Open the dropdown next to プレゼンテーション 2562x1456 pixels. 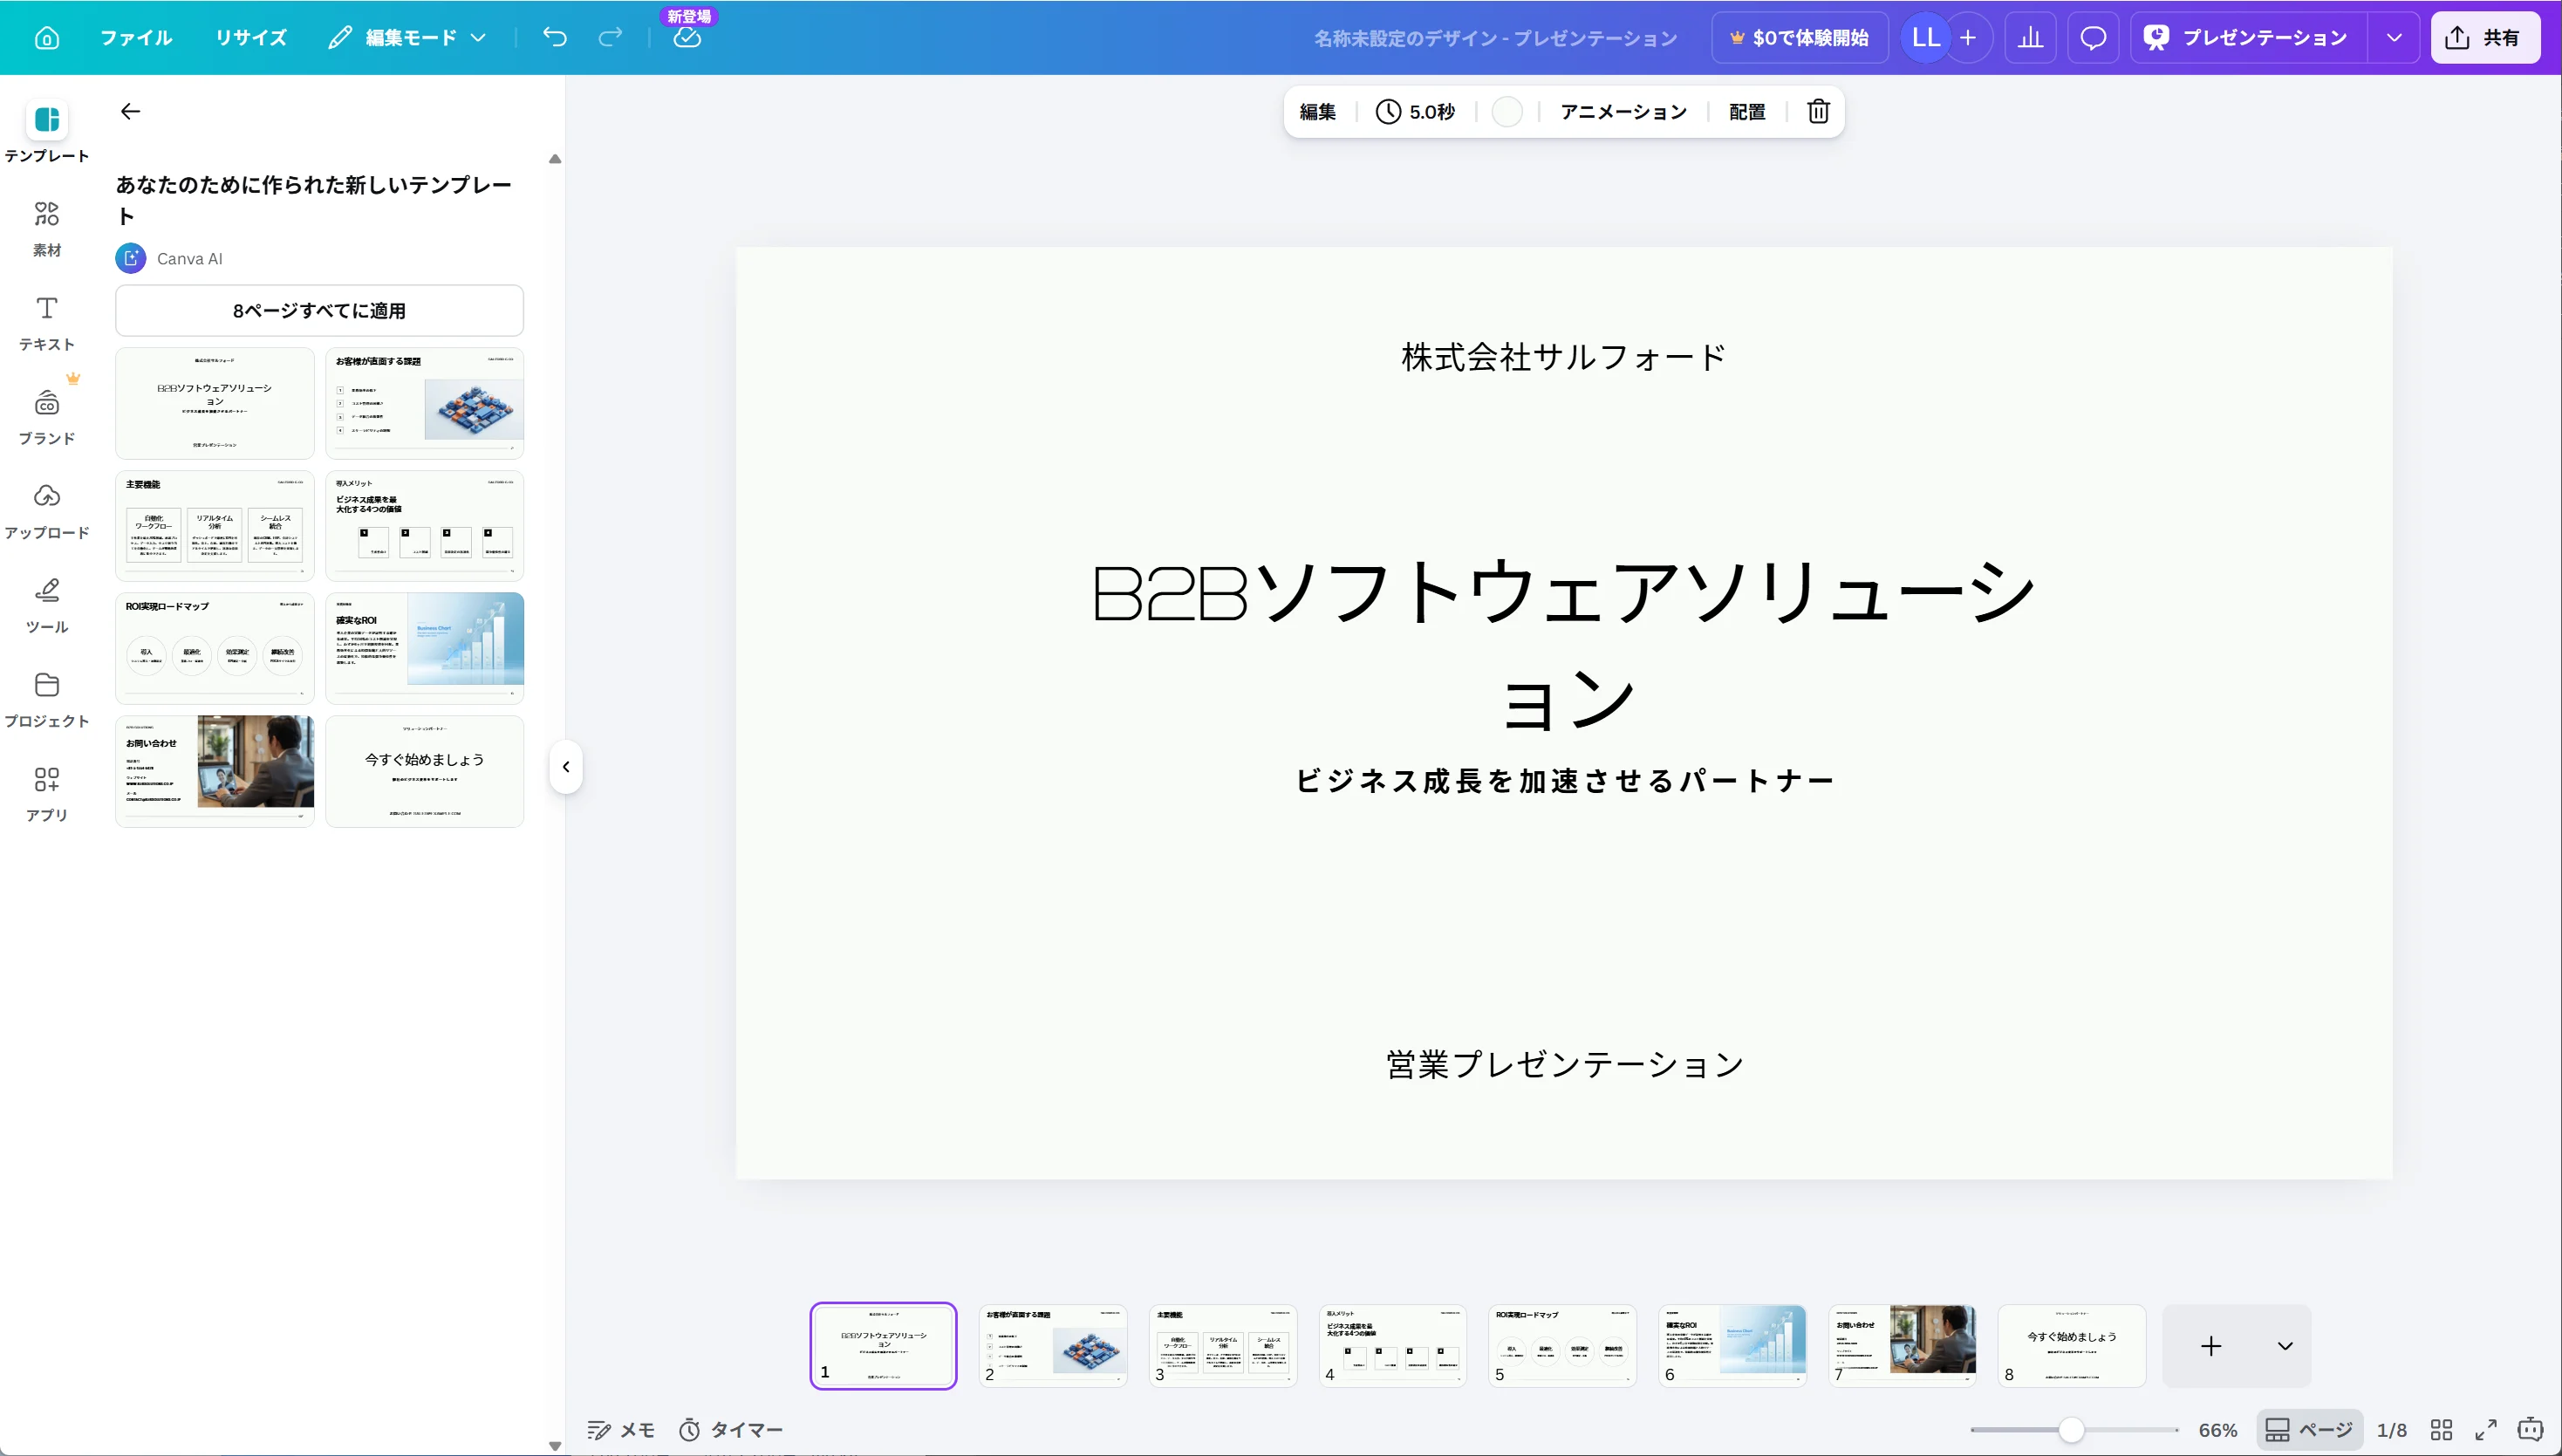pos(2395,37)
